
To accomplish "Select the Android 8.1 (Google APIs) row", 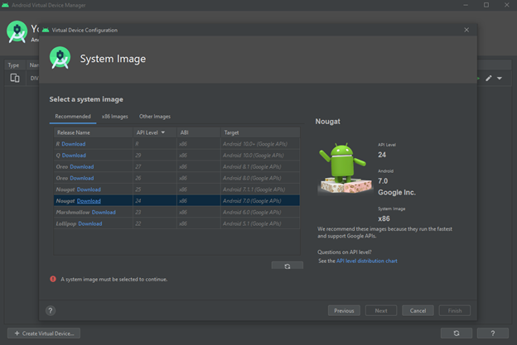I will [x=176, y=166].
